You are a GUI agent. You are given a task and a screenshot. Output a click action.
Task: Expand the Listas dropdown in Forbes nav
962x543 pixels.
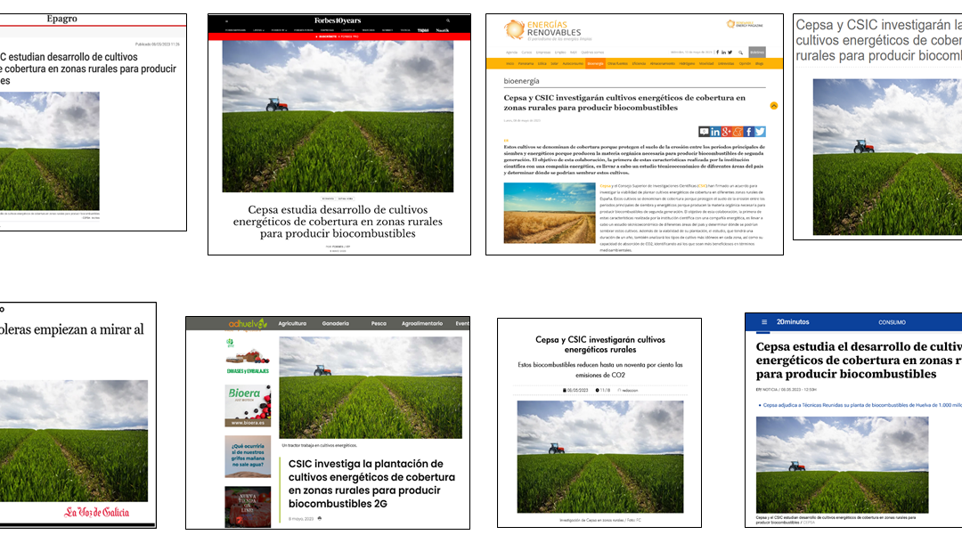[258, 30]
